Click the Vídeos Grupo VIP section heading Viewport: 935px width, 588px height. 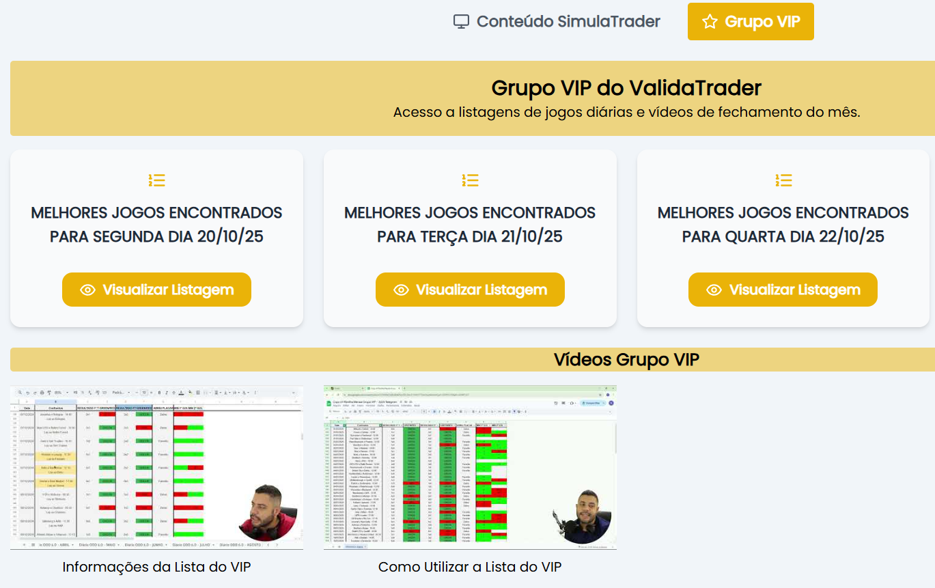pos(626,360)
